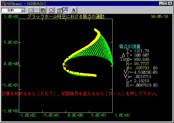The height and width of the screenshot is (123, 174).
Task: Click the Paste clipboard icon
Action: (43, 10)
